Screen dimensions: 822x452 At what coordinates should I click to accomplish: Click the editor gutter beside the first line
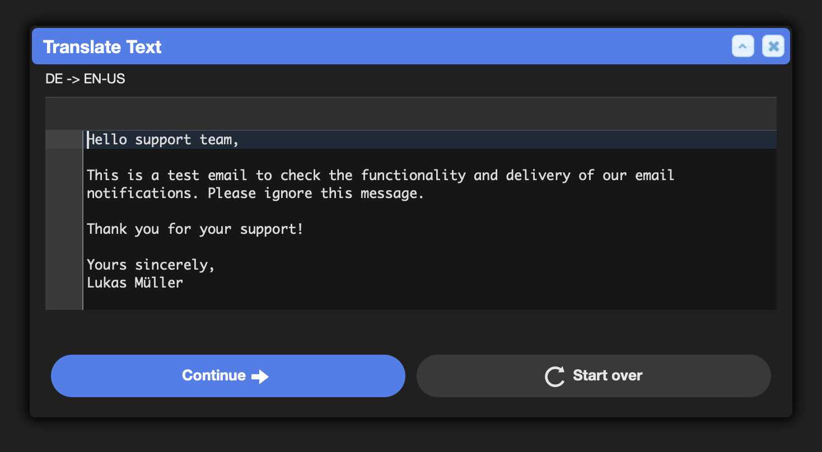(x=64, y=140)
